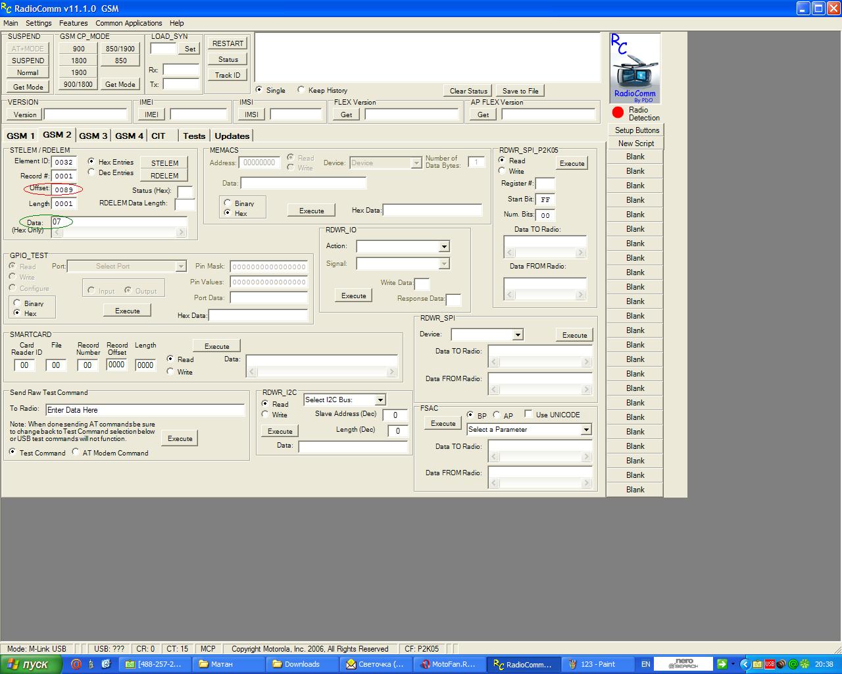Click the IMEI button
Viewport: 842px width, 674px height.
(151, 115)
